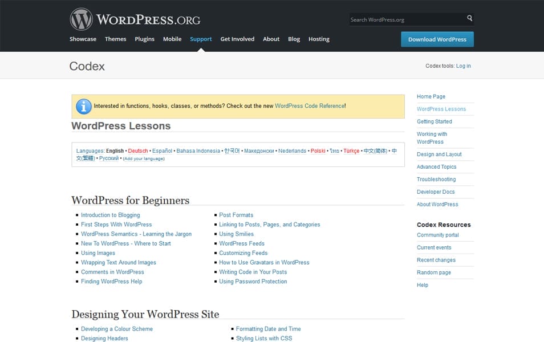The image size is (544, 342).
Task: Click Random page in the sidebar
Action: [436, 272]
